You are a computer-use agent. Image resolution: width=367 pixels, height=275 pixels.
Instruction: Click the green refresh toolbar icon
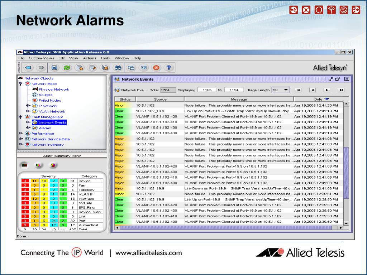pos(67,68)
